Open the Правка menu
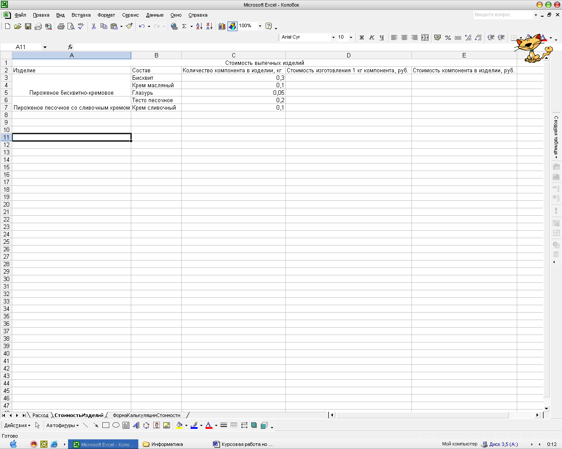Image resolution: width=562 pixels, height=449 pixels. point(41,15)
